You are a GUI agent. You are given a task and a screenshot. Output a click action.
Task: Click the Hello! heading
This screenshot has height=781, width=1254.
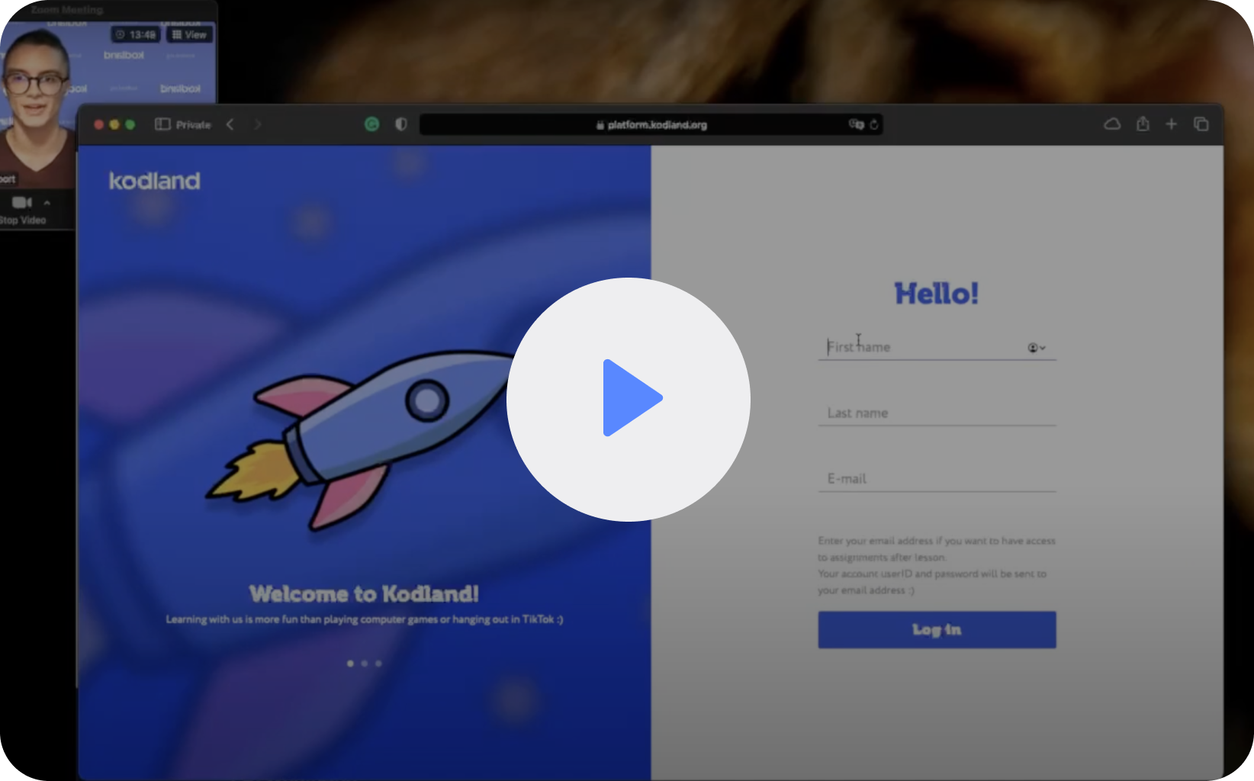(937, 294)
